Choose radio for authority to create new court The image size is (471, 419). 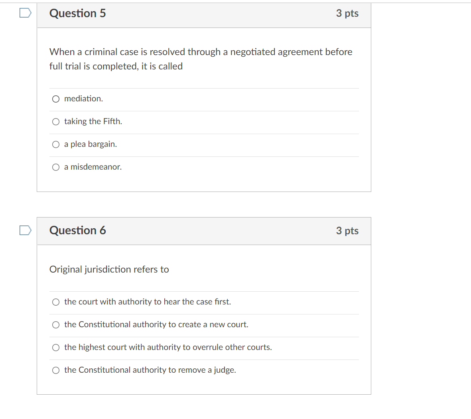56,325
